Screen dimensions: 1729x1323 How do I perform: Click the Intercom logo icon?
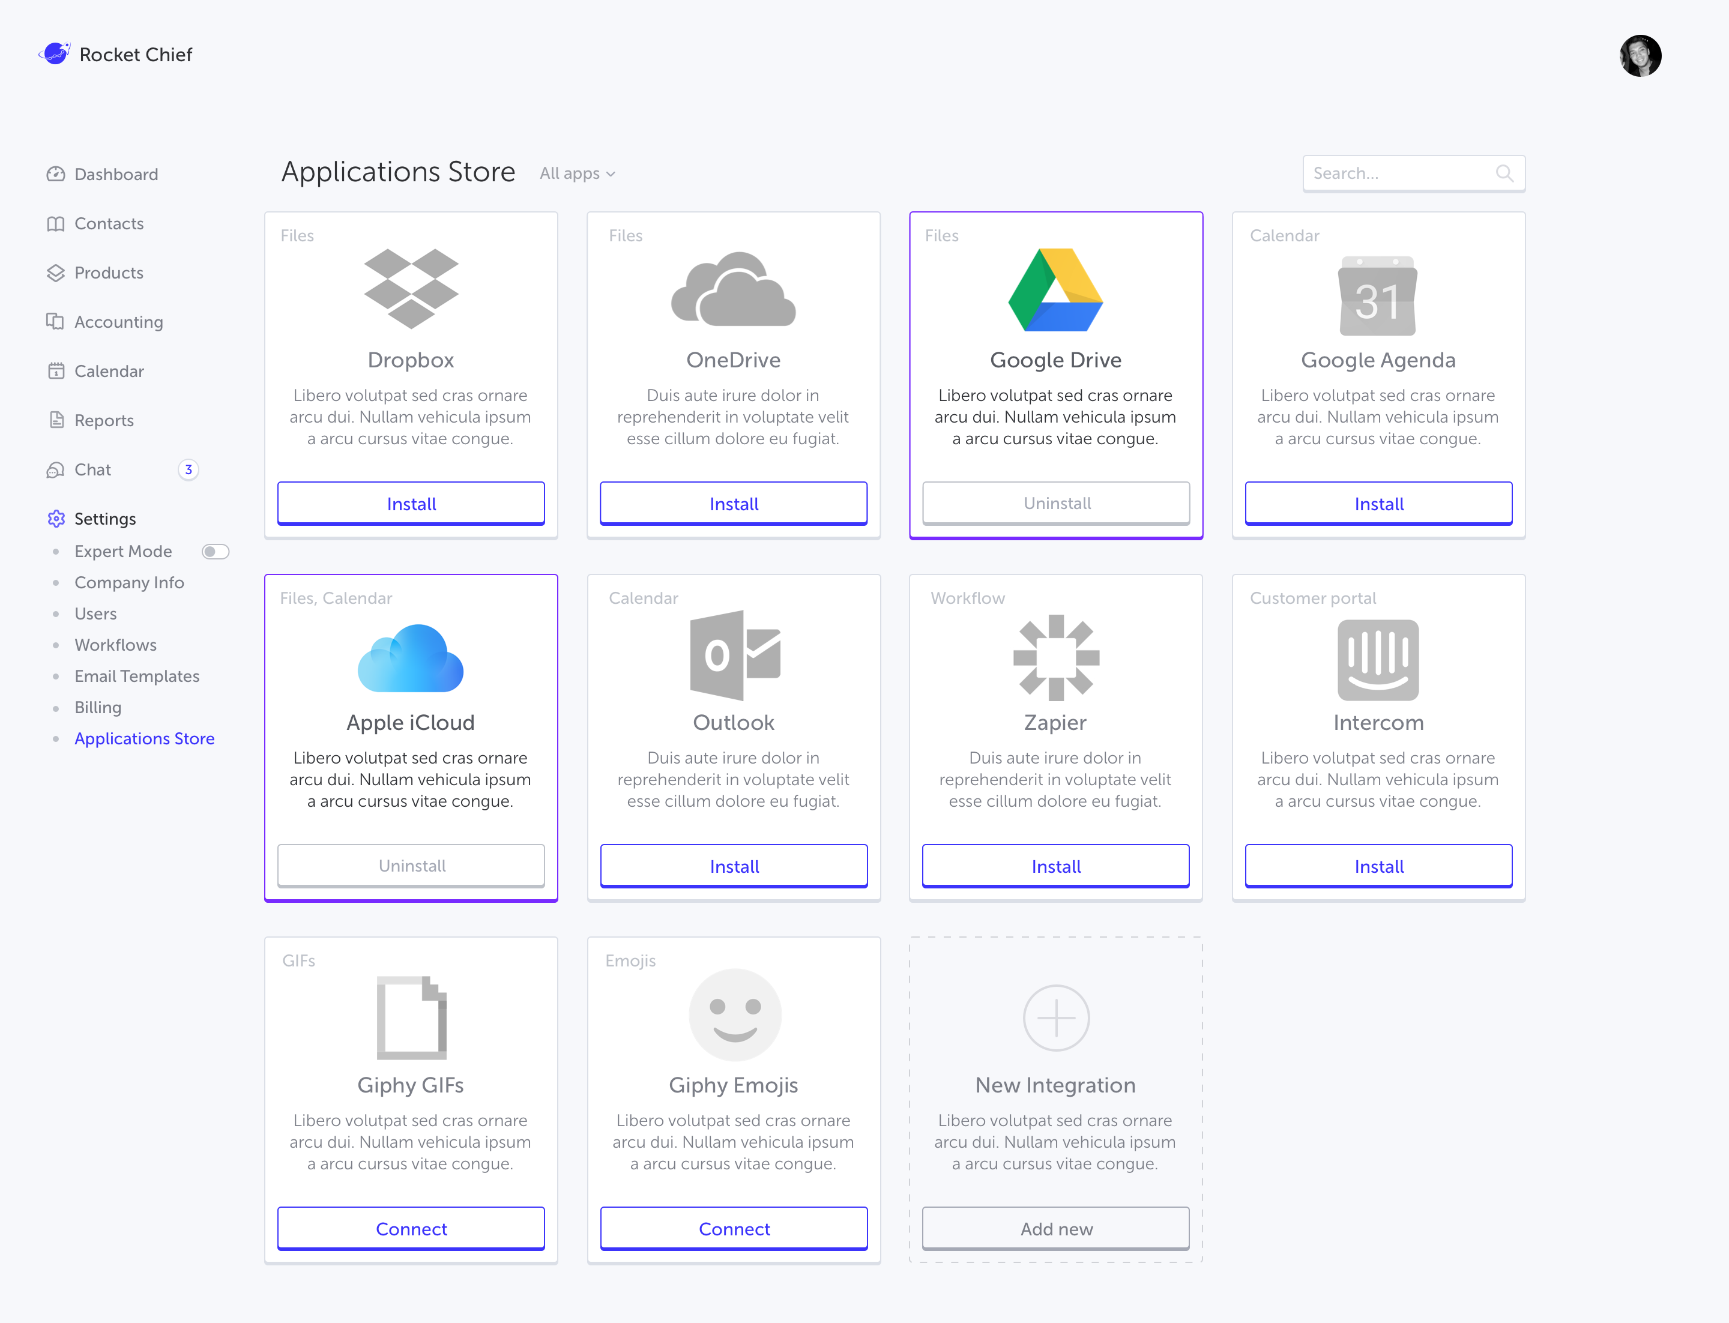(x=1378, y=659)
